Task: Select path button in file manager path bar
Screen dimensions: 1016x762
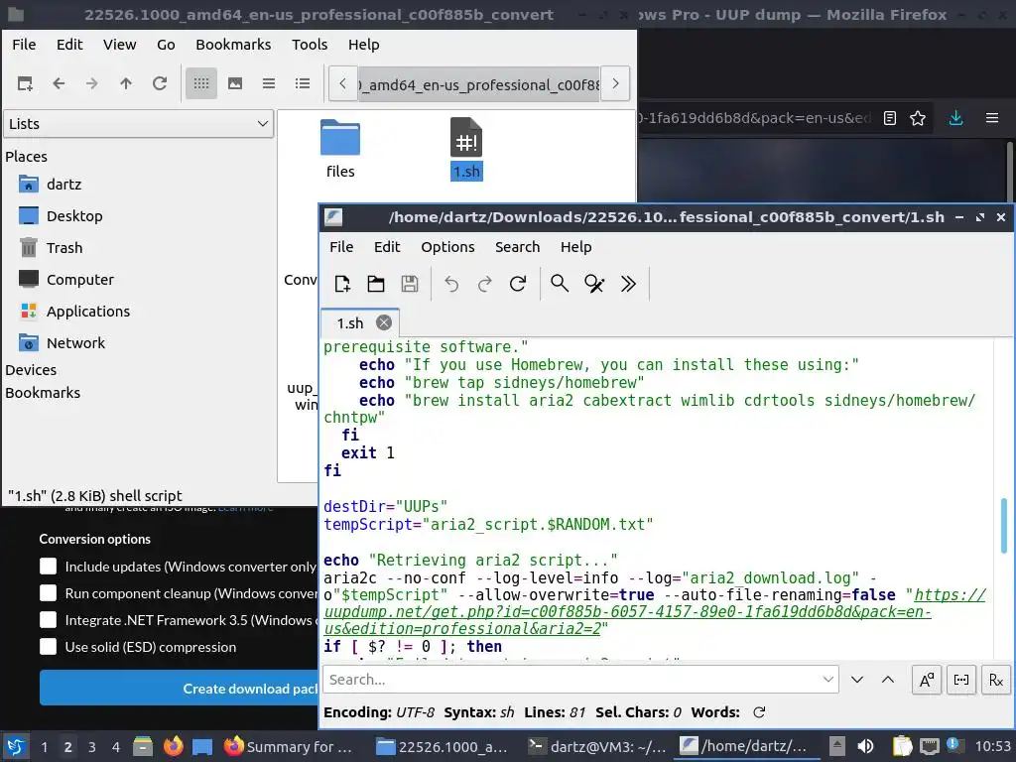Action: (479, 84)
